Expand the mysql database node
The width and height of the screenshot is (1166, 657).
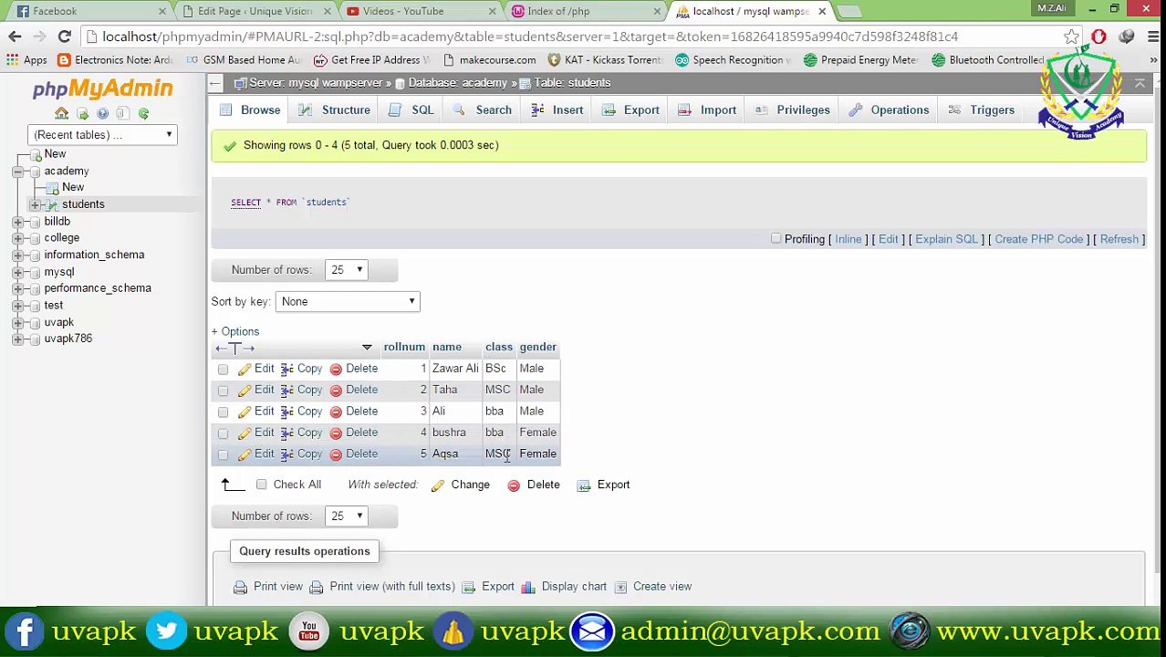pyautogui.click(x=17, y=272)
